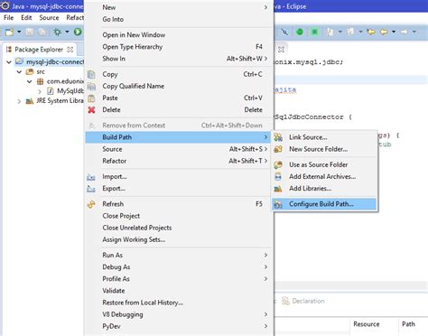Click the Path column header

click(x=408, y=324)
